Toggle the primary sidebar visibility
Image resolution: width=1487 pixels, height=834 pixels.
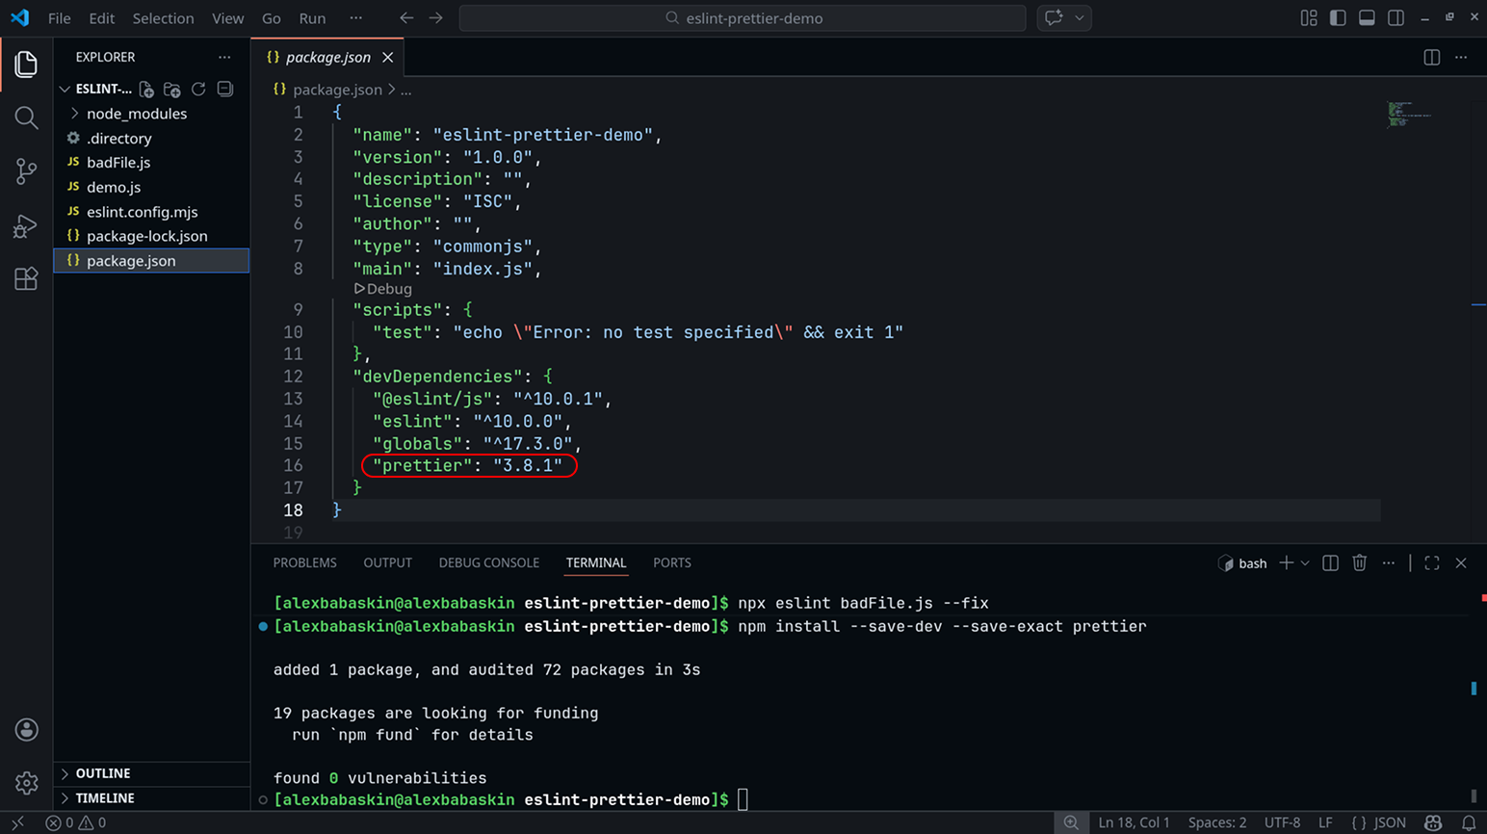1338,17
